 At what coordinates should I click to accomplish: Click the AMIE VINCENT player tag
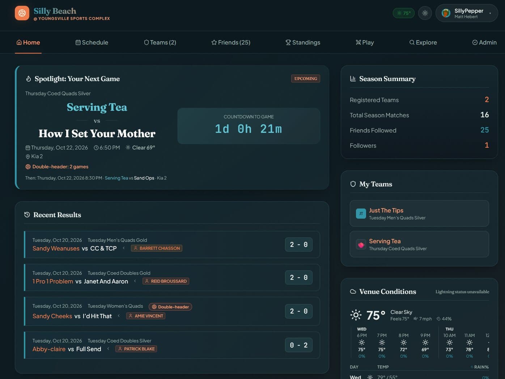point(146,316)
